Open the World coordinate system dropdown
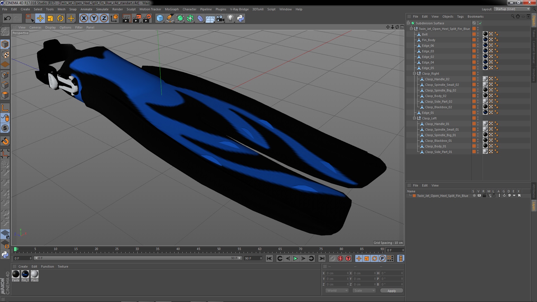Screen dimensions: 537x302 337,291
